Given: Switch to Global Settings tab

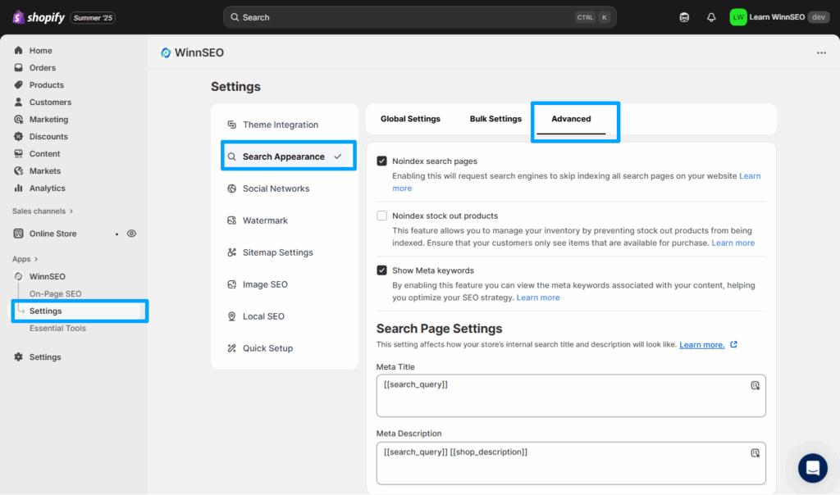Looking at the screenshot, I should [x=410, y=119].
